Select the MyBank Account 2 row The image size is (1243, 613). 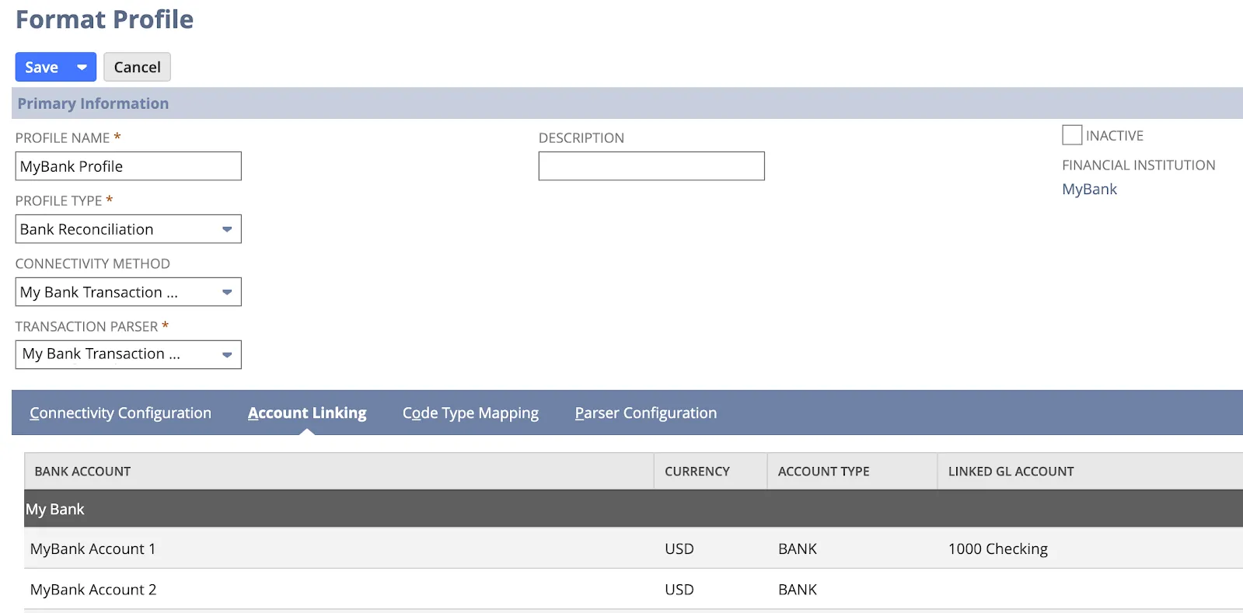[634, 589]
